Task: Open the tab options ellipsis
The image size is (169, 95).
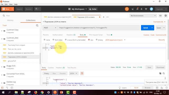Action: click(107, 17)
